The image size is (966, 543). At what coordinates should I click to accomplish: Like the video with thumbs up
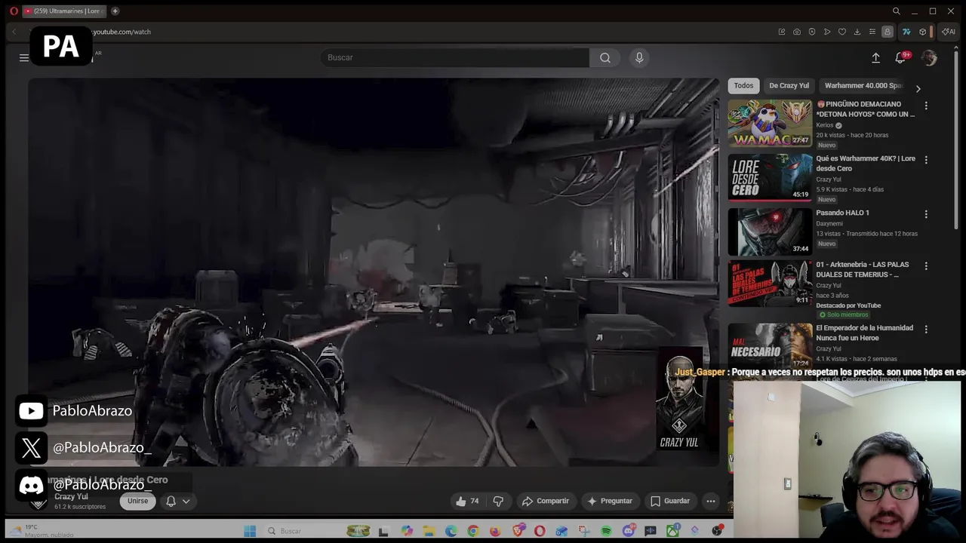467,501
